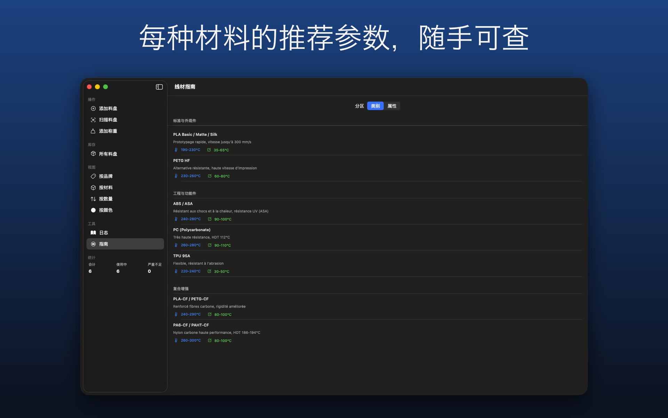668x418 pixels.
Task: Click the scale icon for 添加称重
Action: click(93, 131)
